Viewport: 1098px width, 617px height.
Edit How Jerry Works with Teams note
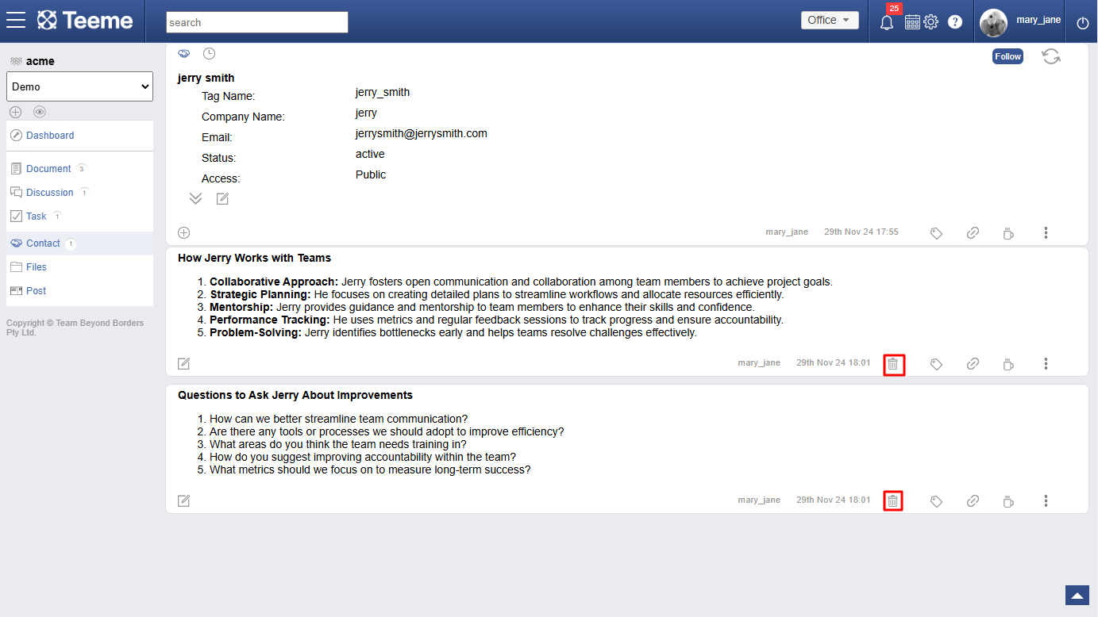tap(183, 363)
